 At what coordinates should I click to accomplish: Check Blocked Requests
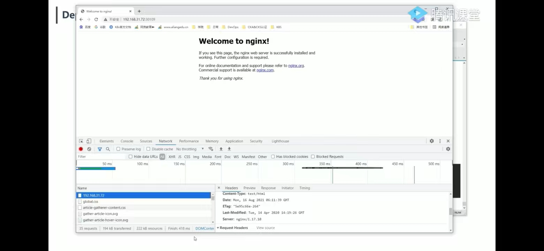(x=313, y=157)
